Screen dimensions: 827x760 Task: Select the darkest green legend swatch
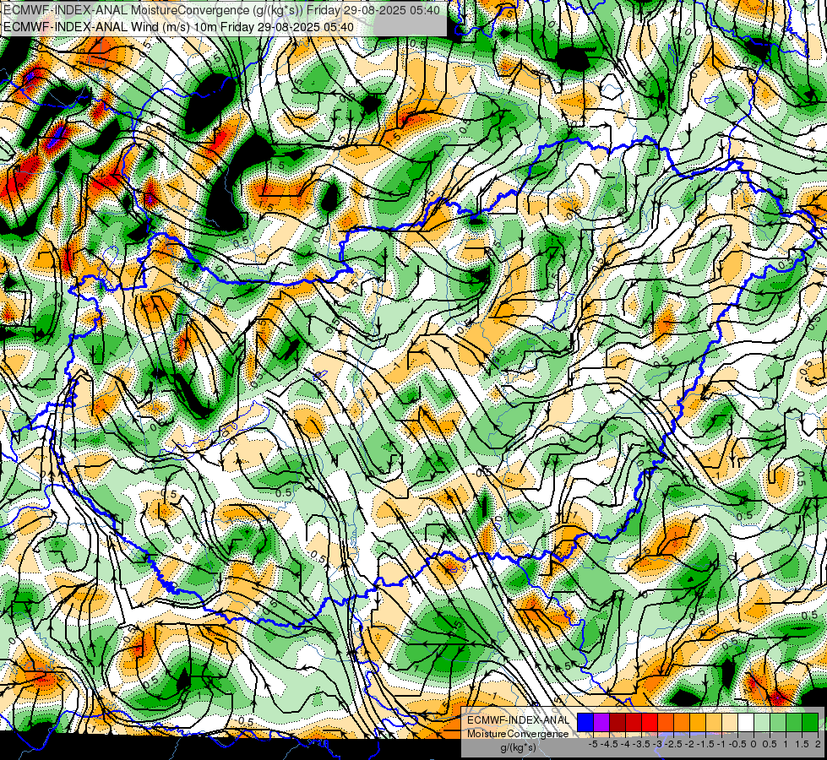[x=810, y=722]
